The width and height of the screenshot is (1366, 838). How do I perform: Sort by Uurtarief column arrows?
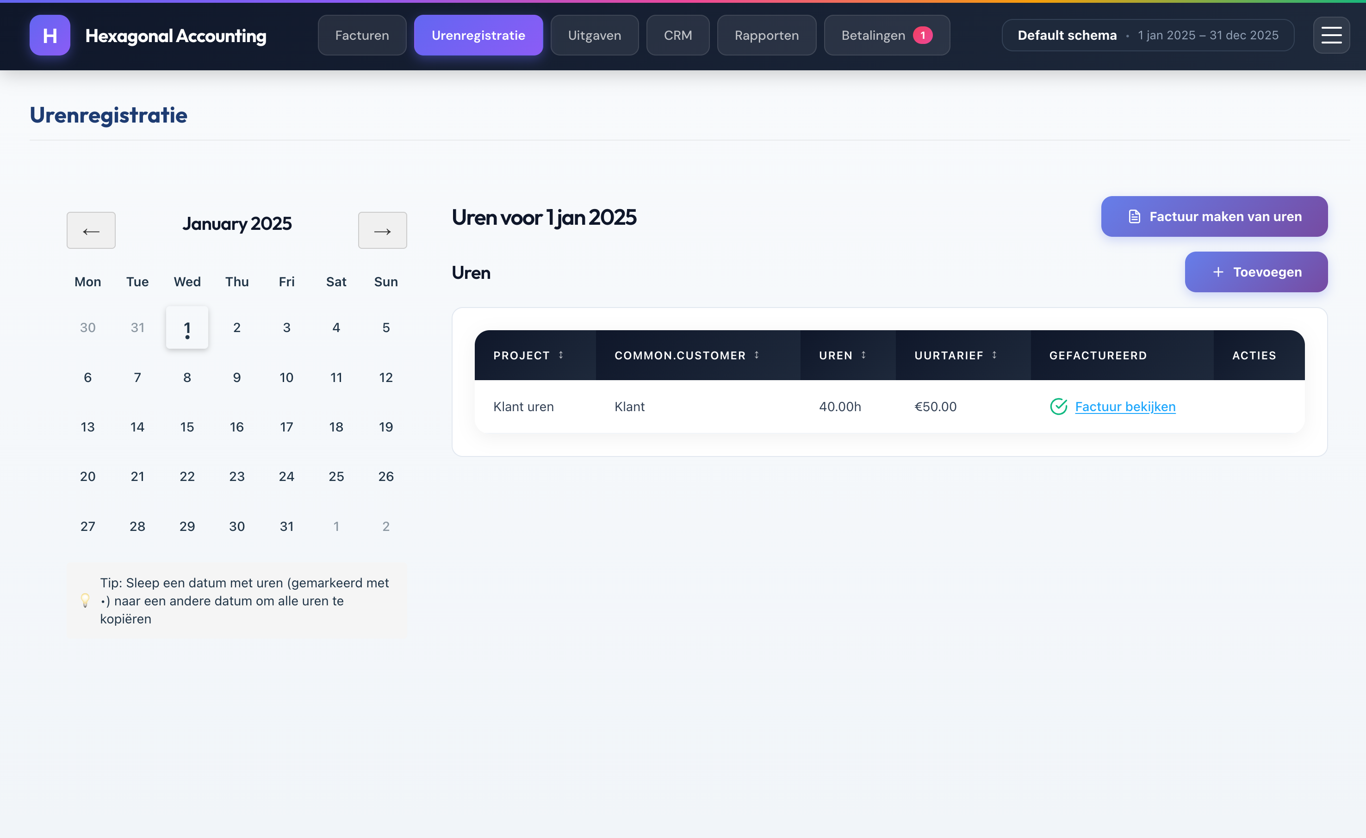pyautogui.click(x=994, y=355)
